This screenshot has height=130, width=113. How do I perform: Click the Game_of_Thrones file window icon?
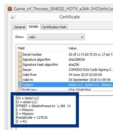(10, 9)
